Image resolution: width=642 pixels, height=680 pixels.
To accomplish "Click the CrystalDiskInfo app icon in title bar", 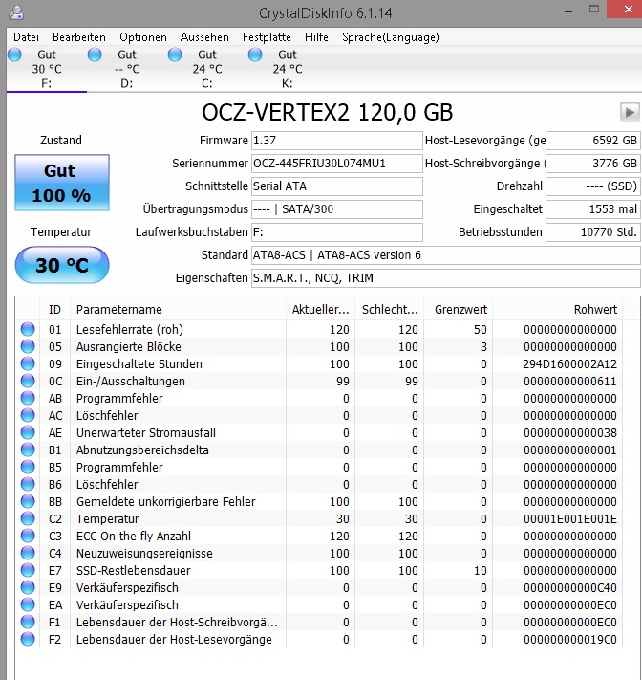I will tap(16, 12).
